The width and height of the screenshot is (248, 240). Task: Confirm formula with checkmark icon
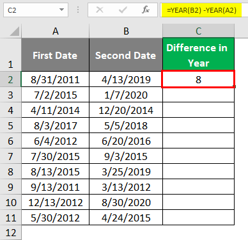pyautogui.click(x=123, y=10)
